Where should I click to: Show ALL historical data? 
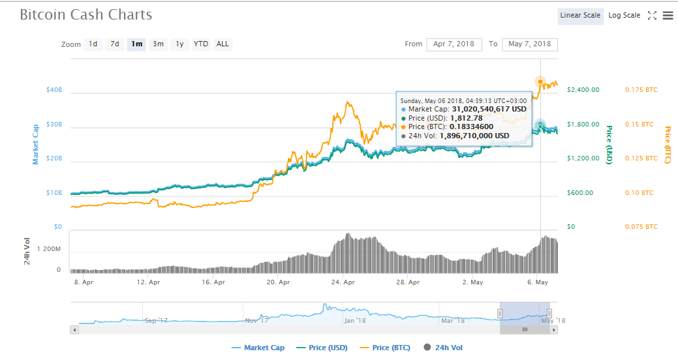223,44
